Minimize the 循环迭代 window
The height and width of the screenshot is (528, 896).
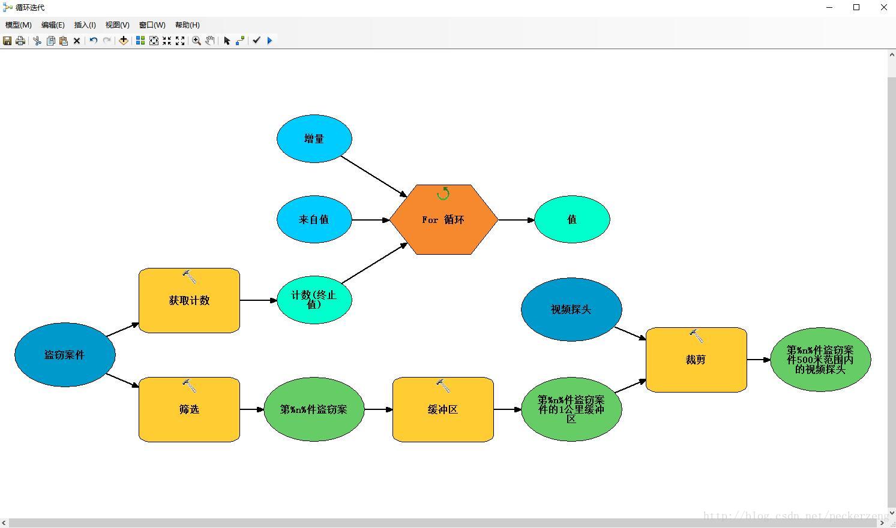pos(829,7)
